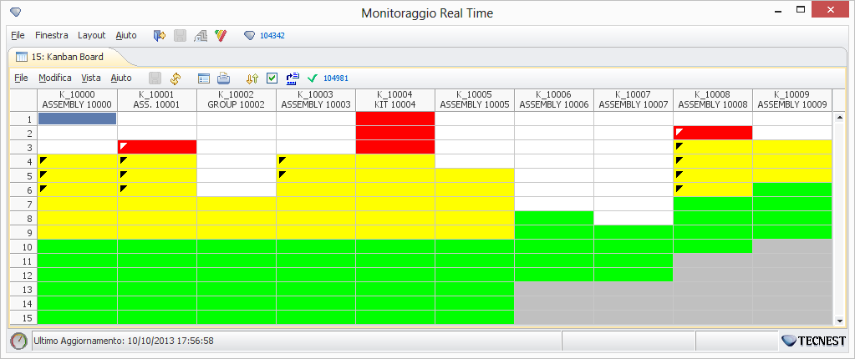Open the main Aiuto menu
The width and height of the screenshot is (855, 359).
(126, 35)
